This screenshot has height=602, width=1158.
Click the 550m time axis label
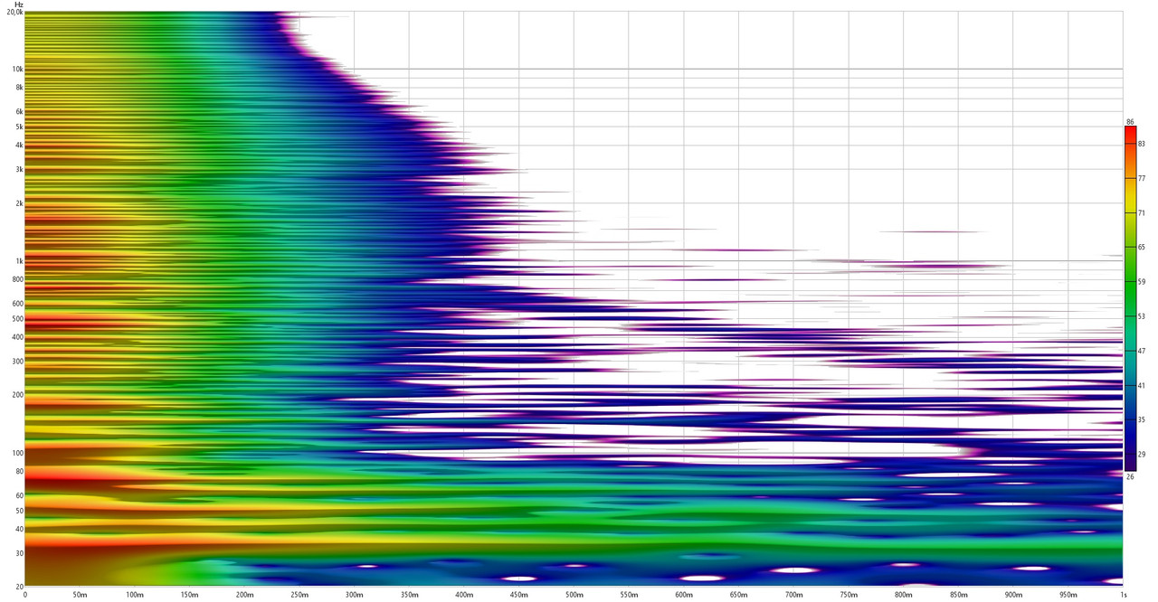coord(629,596)
